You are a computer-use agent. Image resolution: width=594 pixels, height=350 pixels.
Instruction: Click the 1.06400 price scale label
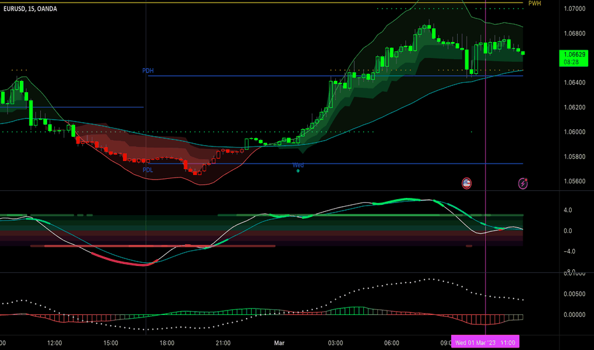click(574, 83)
